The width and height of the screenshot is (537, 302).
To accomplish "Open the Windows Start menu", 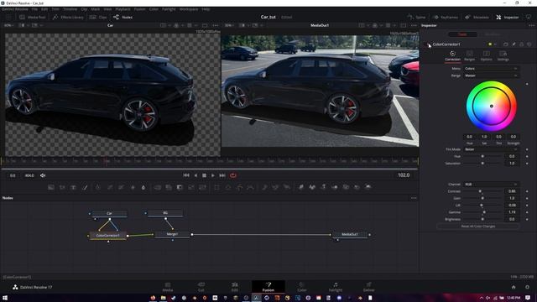I will click(5, 298).
